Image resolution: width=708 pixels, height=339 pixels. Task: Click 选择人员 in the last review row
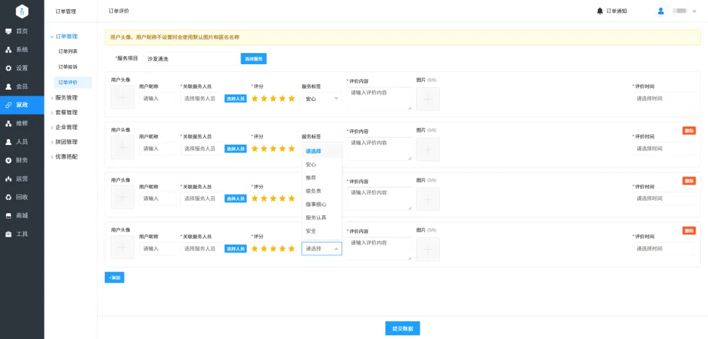tap(236, 249)
